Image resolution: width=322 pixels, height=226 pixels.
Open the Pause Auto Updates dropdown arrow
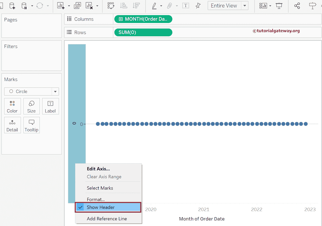[32, 6]
